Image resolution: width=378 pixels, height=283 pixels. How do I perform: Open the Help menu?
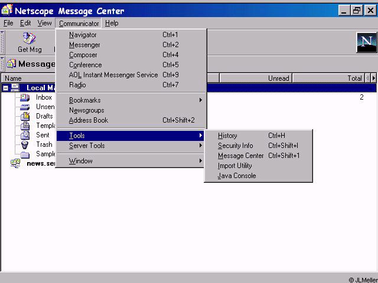(112, 23)
